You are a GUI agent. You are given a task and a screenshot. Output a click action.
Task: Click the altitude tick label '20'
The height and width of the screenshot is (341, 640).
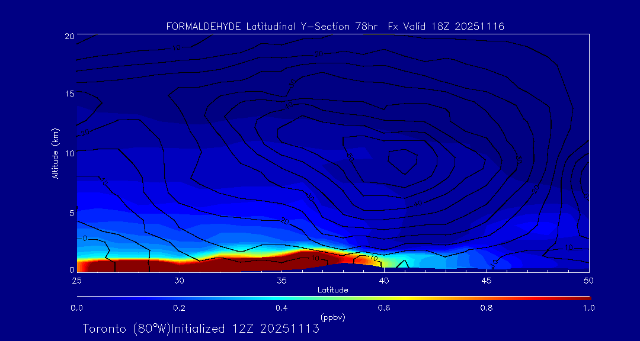pyautogui.click(x=69, y=35)
